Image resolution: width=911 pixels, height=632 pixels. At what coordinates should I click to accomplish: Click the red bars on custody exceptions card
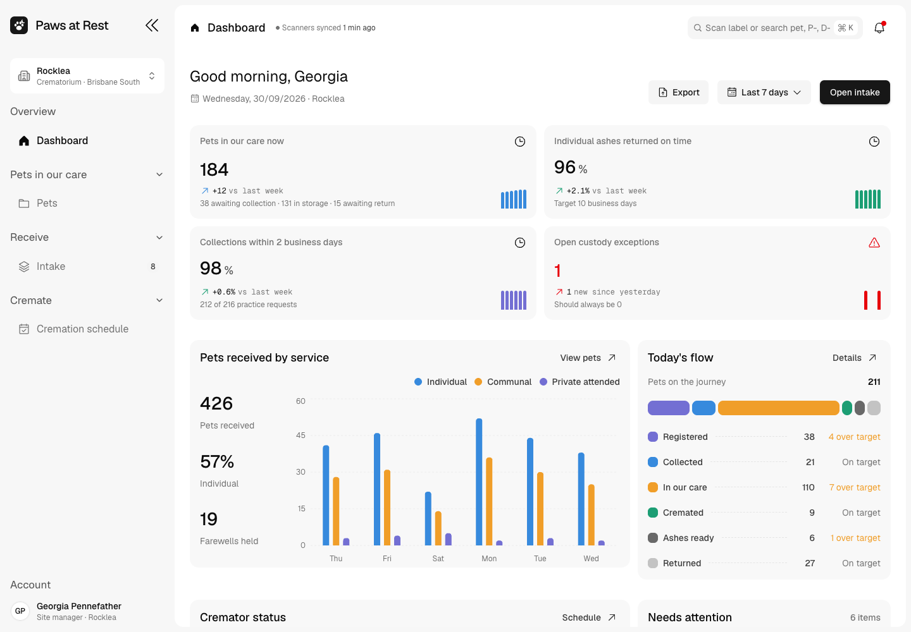[x=872, y=300]
